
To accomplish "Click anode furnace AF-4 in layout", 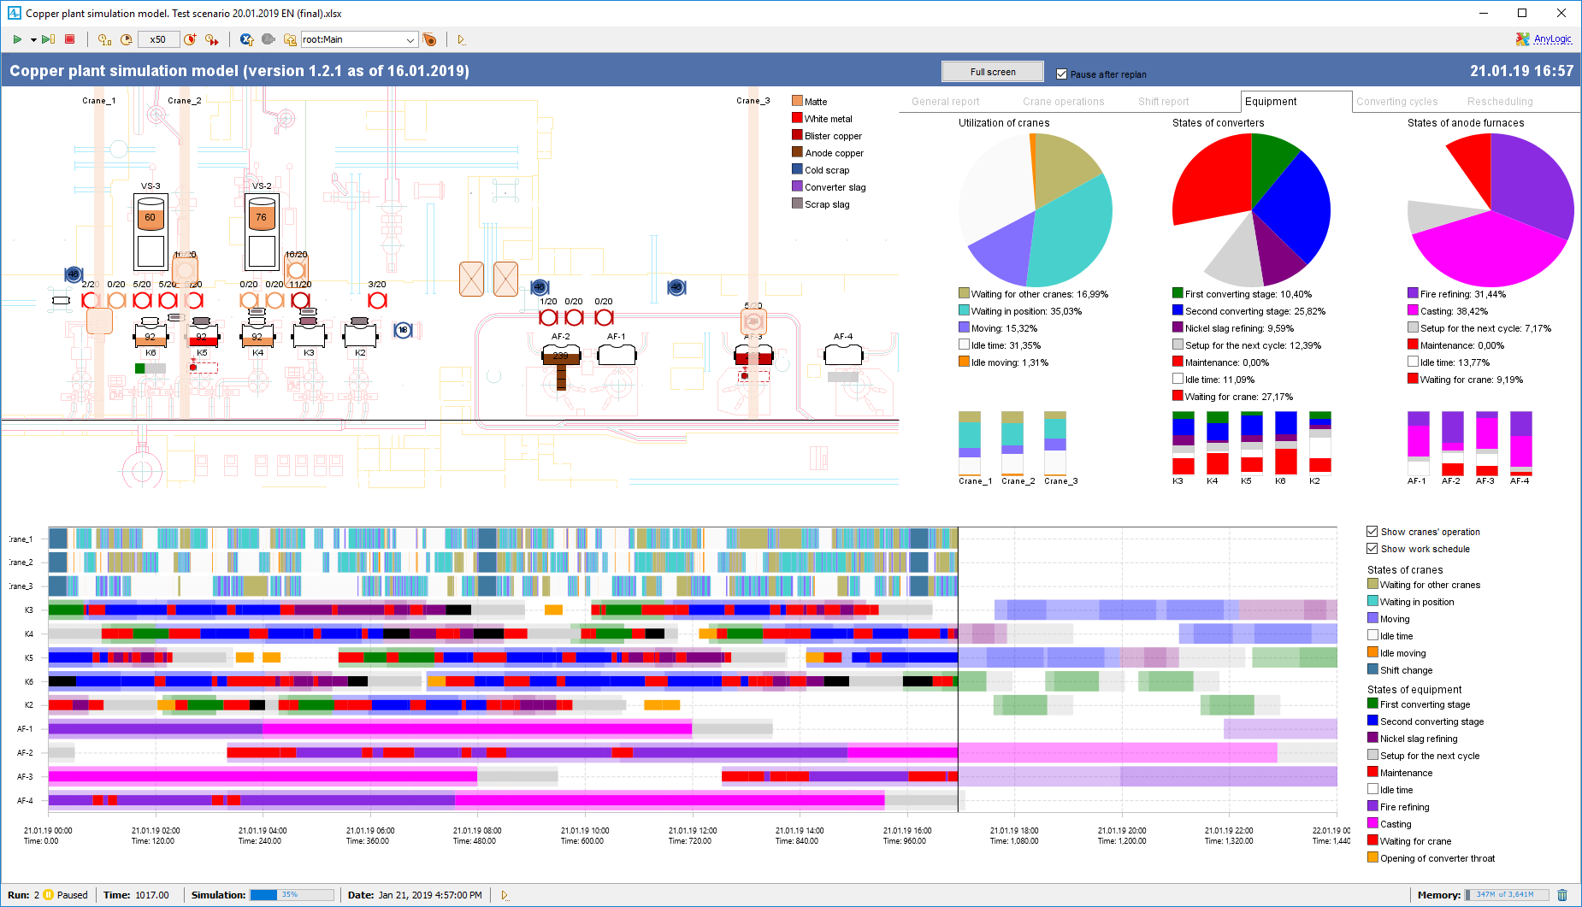I will [x=843, y=354].
